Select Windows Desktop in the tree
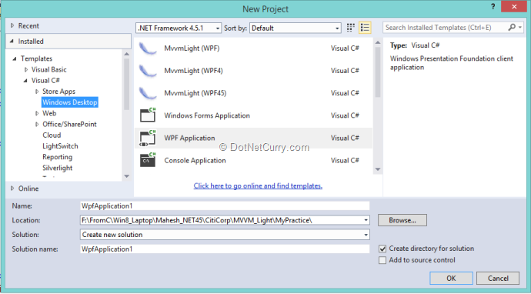The height and width of the screenshot is (294, 531). (x=70, y=102)
